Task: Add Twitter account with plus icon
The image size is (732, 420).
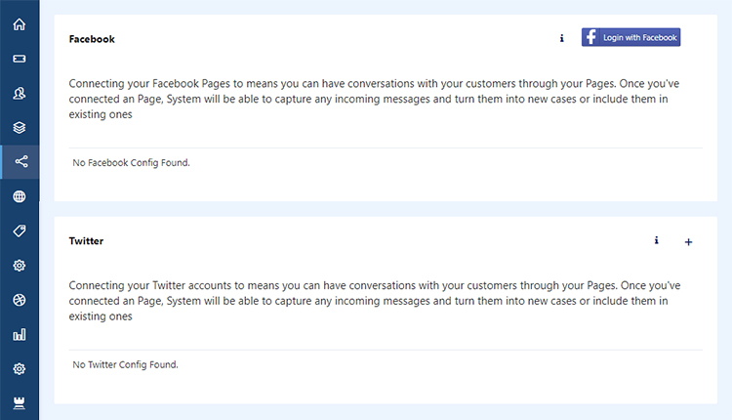Action: click(x=688, y=242)
